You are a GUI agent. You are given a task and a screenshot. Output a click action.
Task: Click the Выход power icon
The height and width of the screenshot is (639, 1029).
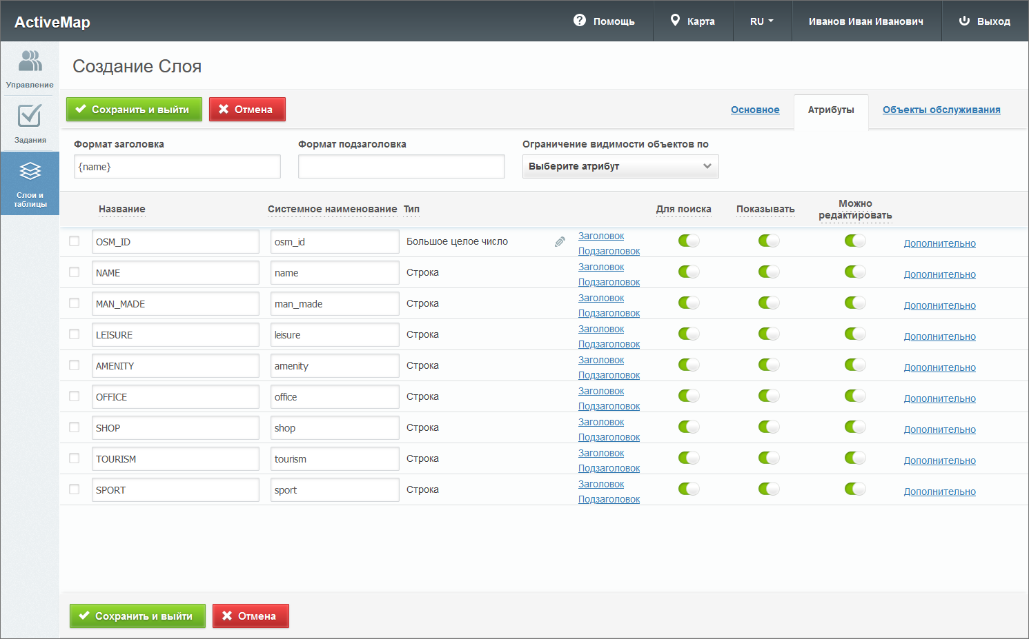(964, 21)
